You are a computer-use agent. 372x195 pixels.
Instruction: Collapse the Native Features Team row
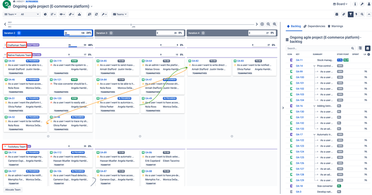pyautogui.click(x=5, y=55)
